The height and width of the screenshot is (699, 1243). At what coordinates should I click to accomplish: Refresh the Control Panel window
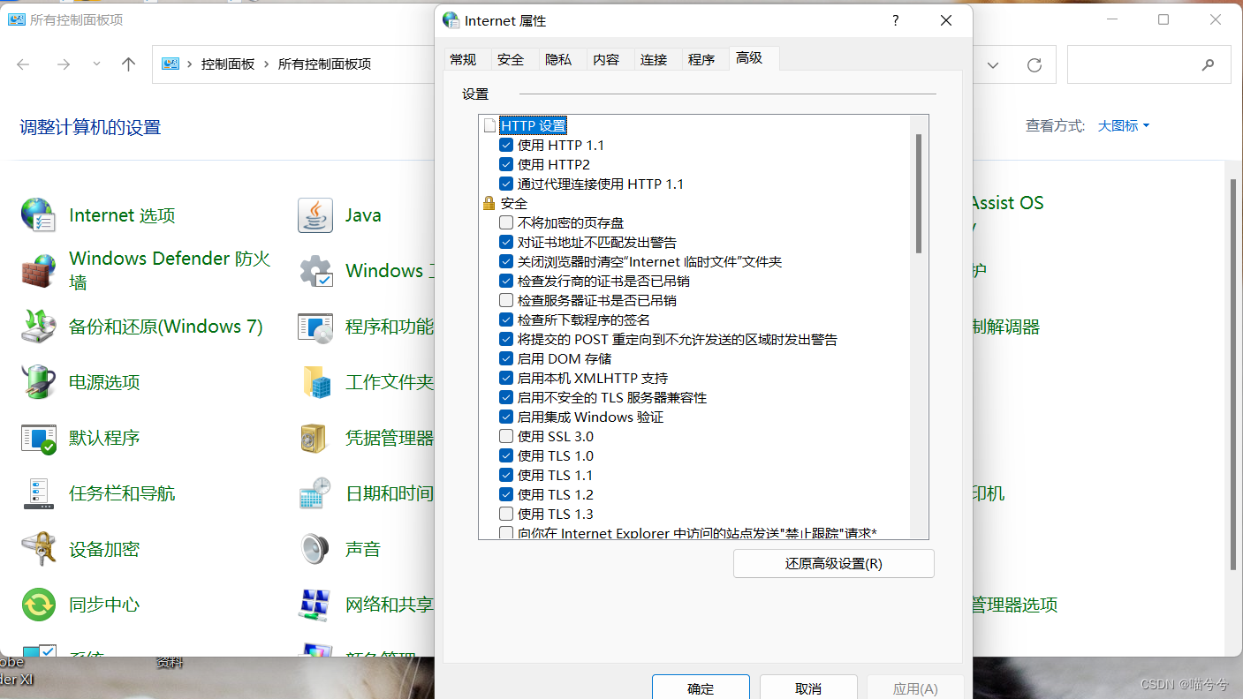[1035, 65]
